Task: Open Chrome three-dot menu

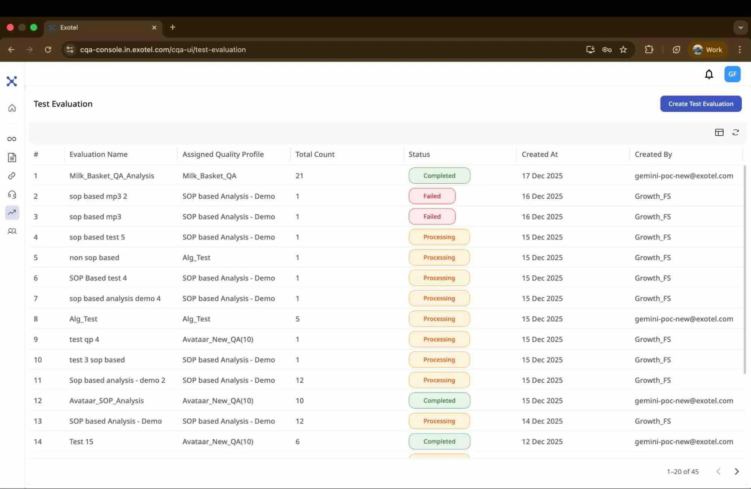Action: [740, 50]
